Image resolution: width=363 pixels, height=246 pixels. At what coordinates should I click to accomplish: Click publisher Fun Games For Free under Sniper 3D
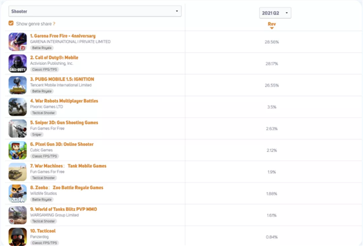[47, 128]
